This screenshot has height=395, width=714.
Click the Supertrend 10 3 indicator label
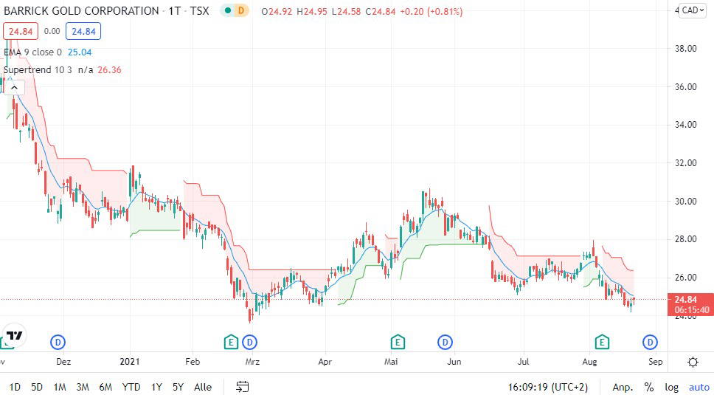(x=38, y=70)
